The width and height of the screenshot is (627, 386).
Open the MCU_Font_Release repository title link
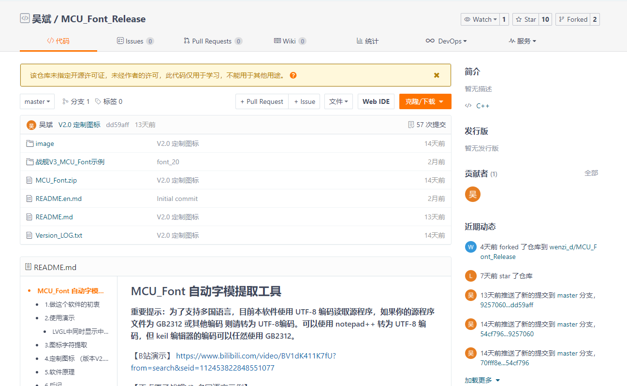point(103,19)
